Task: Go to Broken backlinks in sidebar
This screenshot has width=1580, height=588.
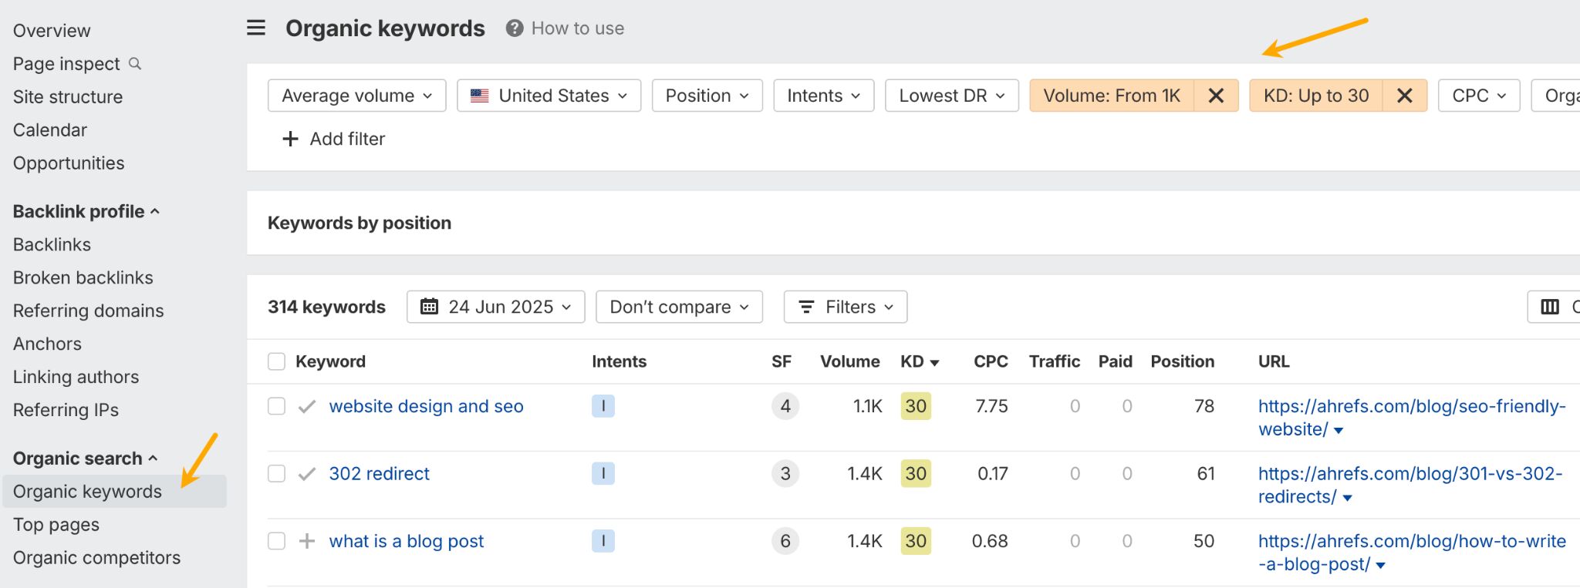Action: point(83,277)
